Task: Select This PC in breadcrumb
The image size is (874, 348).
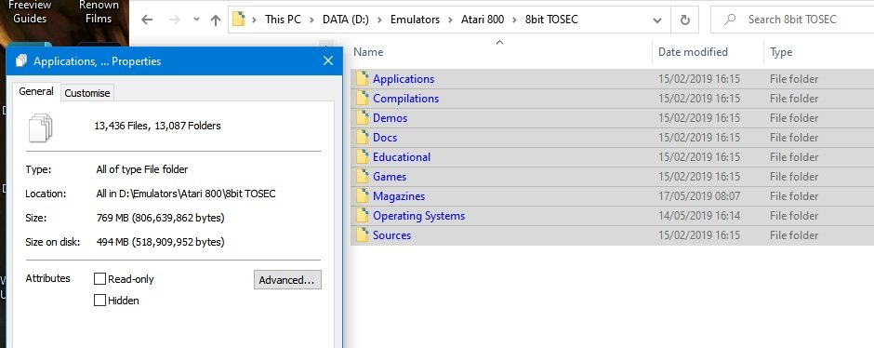Action: pos(284,20)
